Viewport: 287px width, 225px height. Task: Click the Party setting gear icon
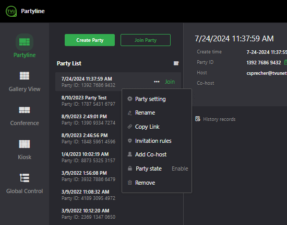pyautogui.click(x=130, y=99)
